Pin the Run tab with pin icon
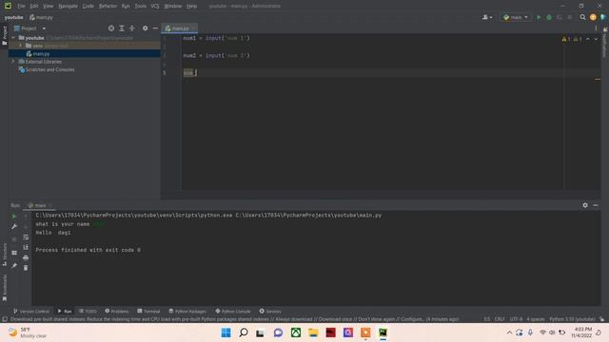609x342 pixels. click(14, 266)
